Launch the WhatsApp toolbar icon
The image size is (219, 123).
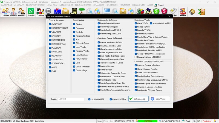(x=31, y=12)
